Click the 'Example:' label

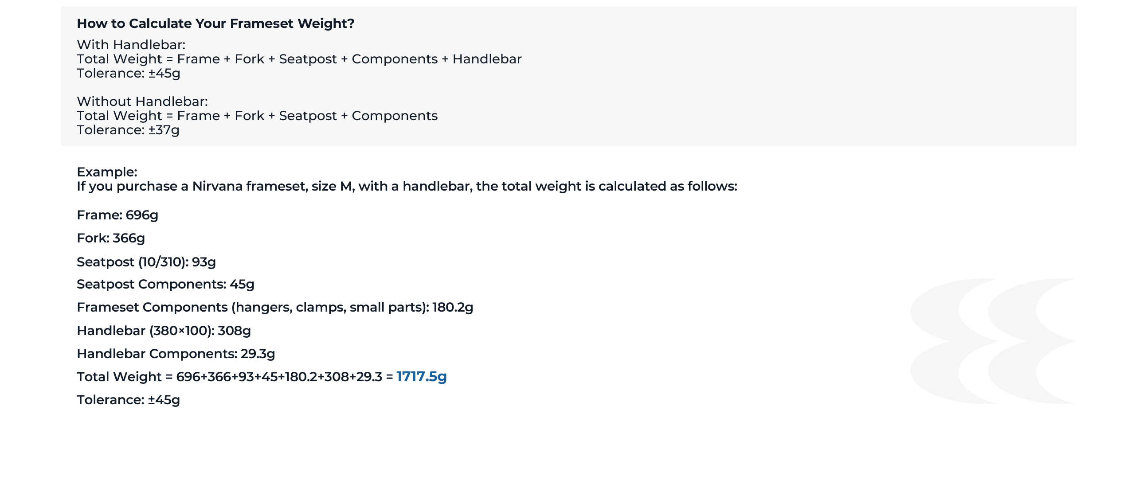pyautogui.click(x=107, y=172)
